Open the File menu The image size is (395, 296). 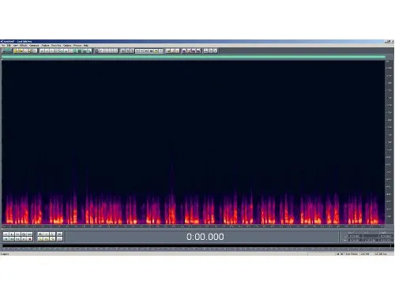(3, 46)
